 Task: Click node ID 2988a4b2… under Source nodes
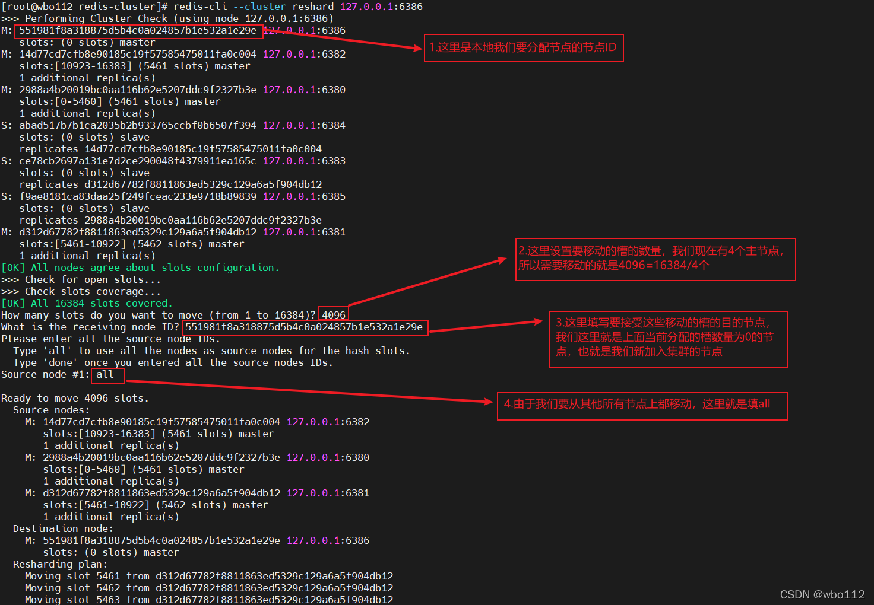(161, 457)
